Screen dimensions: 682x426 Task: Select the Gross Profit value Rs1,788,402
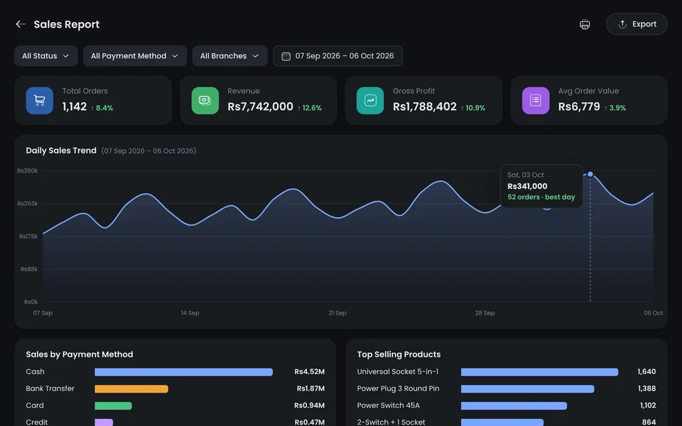click(x=425, y=106)
